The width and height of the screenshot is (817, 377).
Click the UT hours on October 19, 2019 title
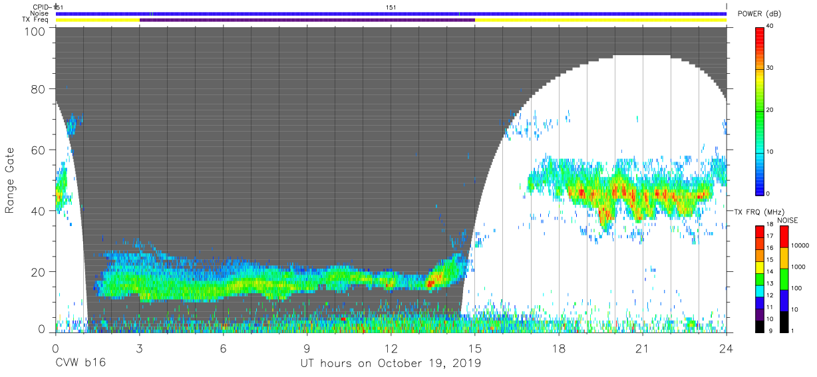(x=391, y=364)
